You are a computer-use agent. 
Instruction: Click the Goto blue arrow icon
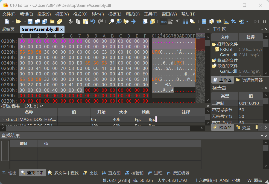[x=133, y=21]
